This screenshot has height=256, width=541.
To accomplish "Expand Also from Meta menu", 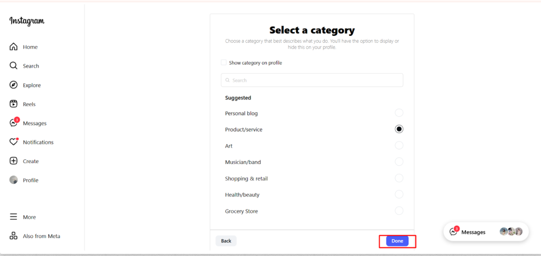I will (x=14, y=236).
